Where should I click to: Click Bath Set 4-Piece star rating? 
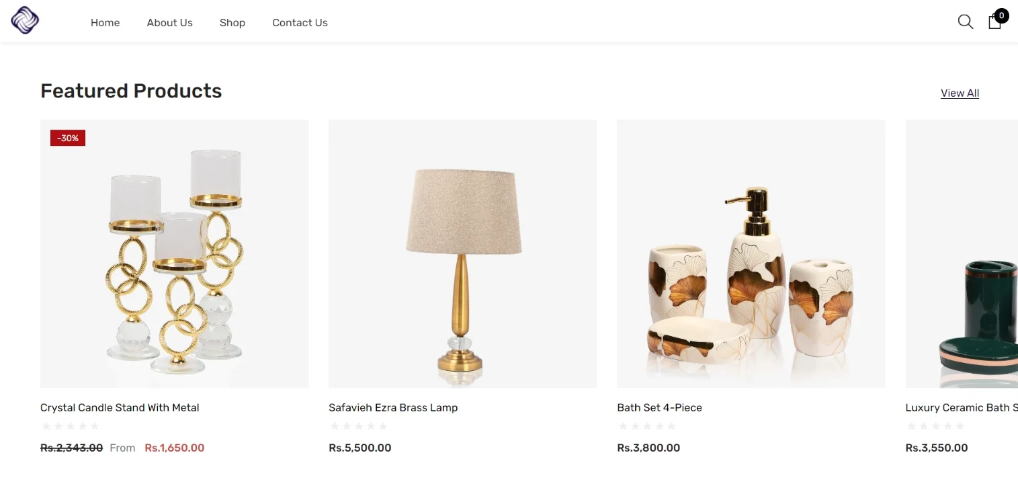[x=647, y=426]
